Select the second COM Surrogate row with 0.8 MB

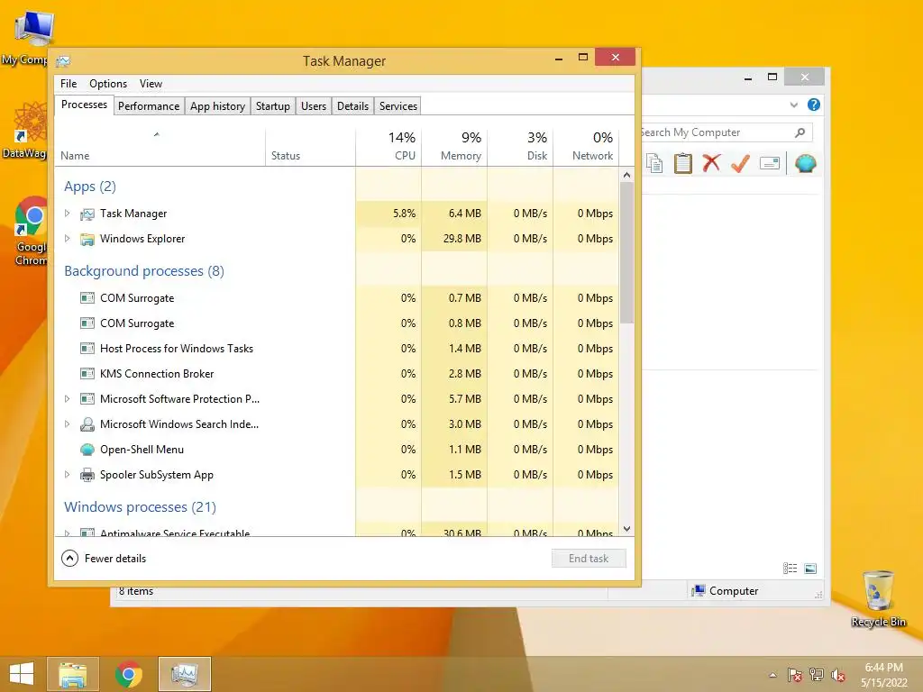coord(337,323)
